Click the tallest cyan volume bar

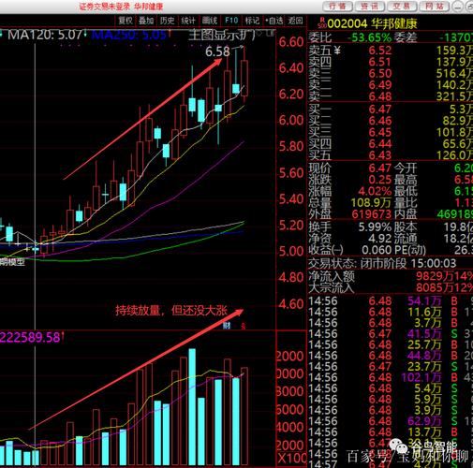(192, 406)
